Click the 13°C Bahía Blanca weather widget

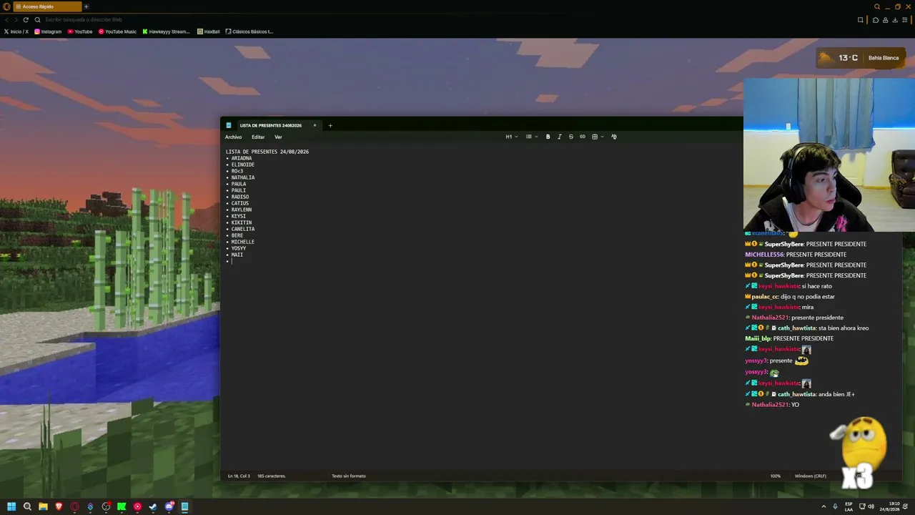coord(859,58)
